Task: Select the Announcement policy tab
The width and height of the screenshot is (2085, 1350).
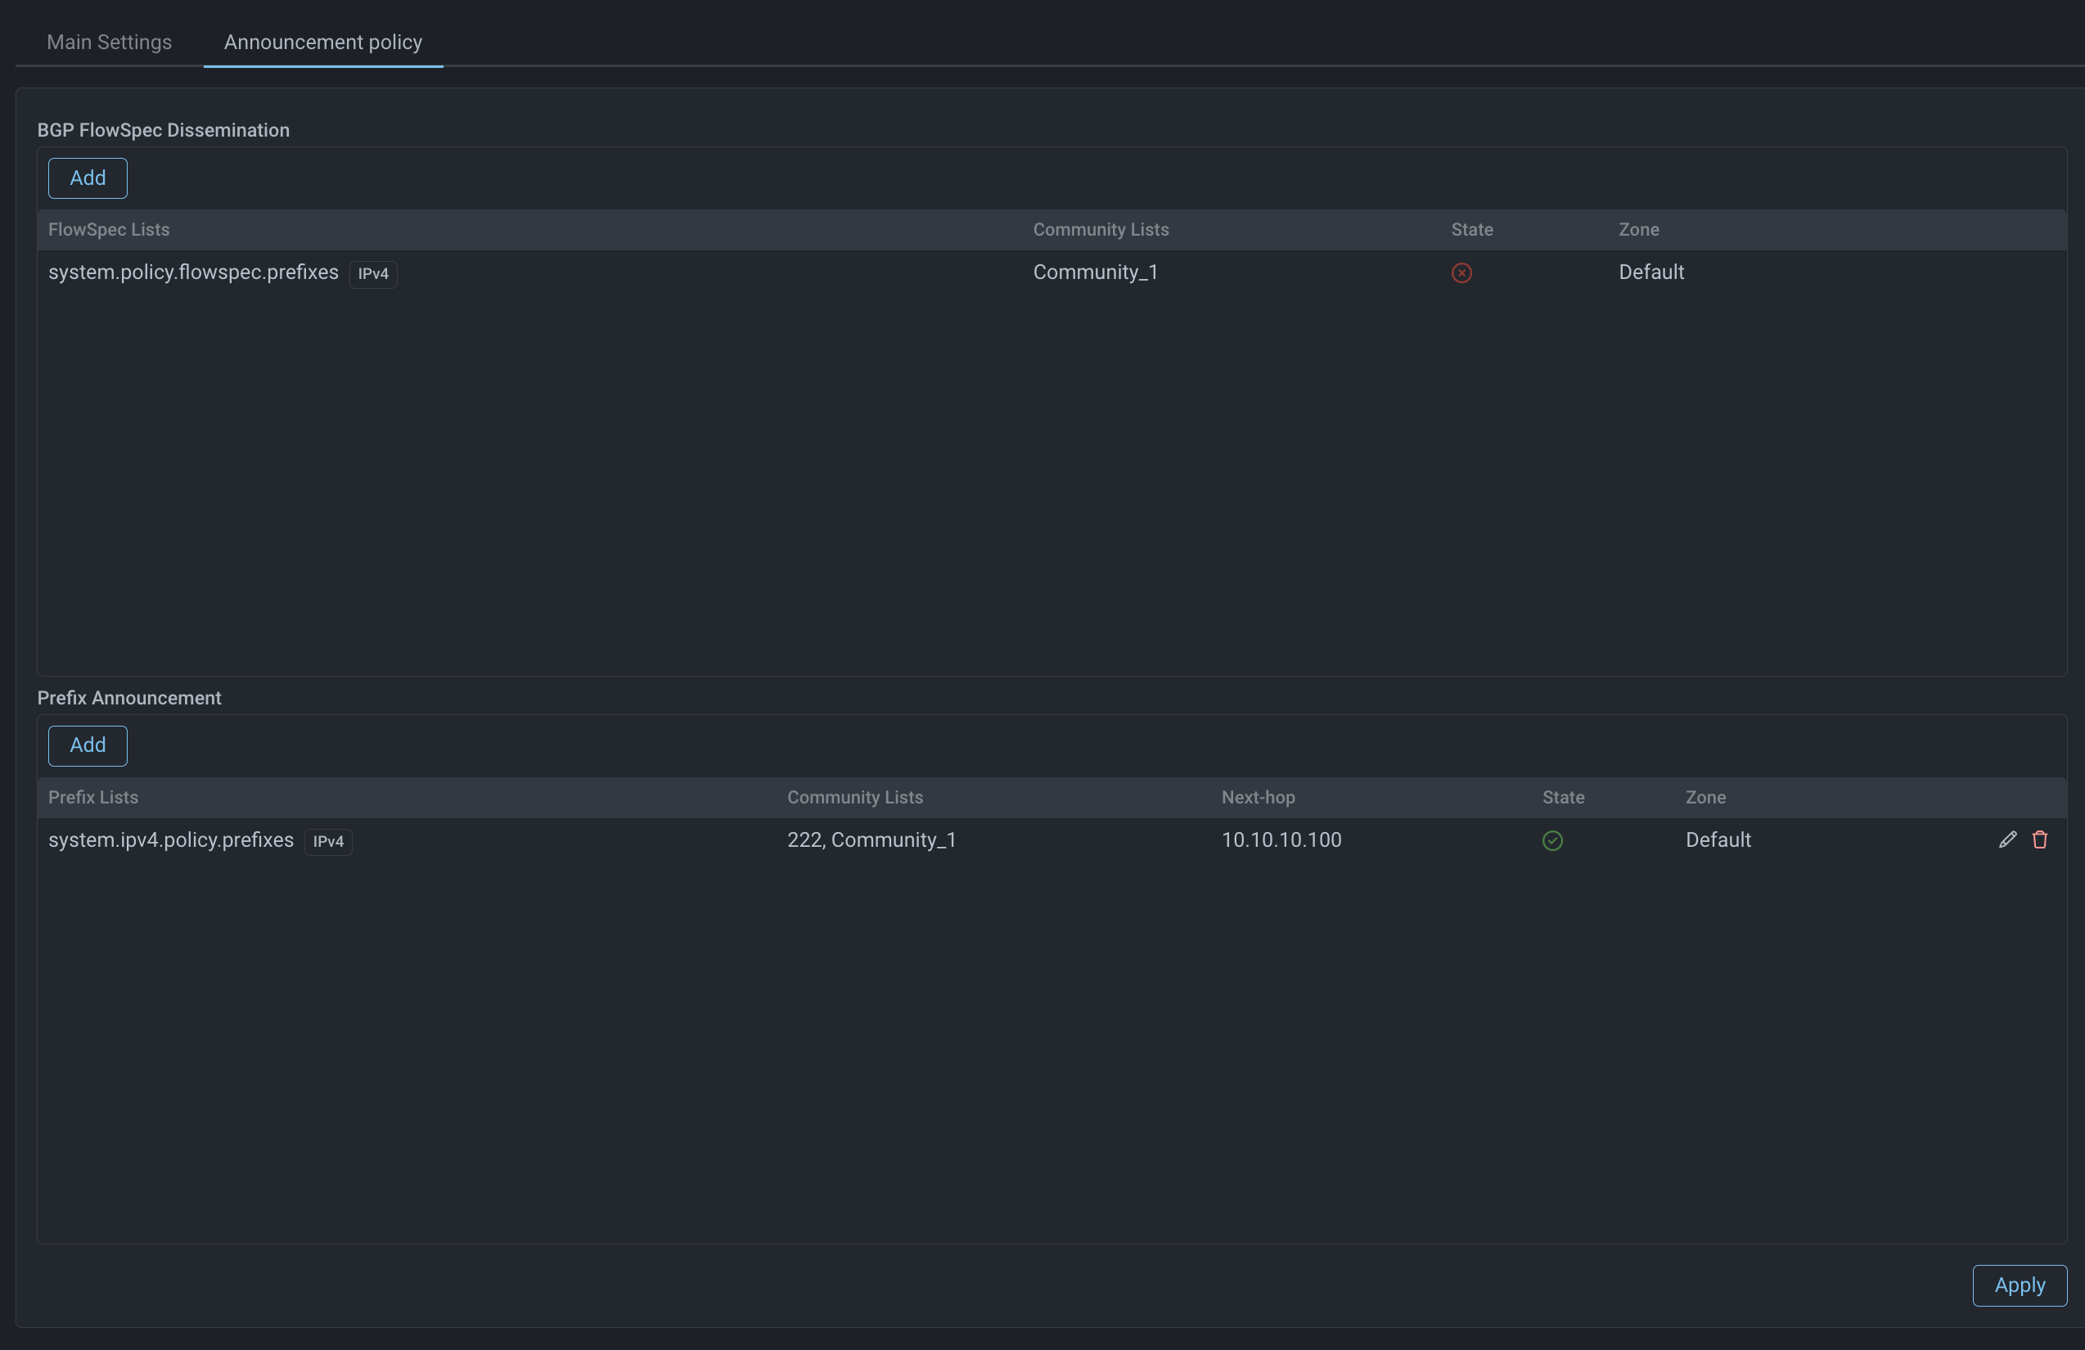Action: point(322,42)
